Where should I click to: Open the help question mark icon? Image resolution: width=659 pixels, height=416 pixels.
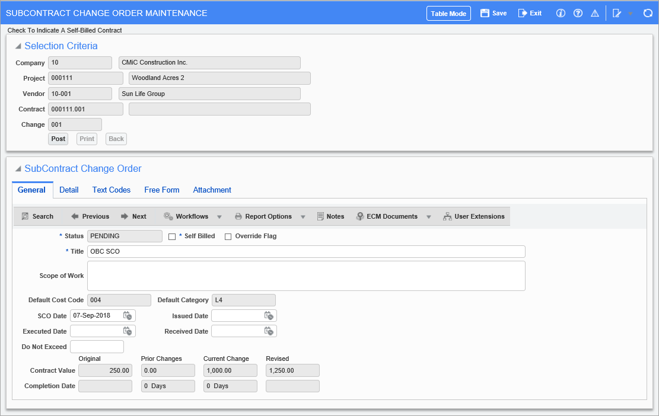[578, 13]
